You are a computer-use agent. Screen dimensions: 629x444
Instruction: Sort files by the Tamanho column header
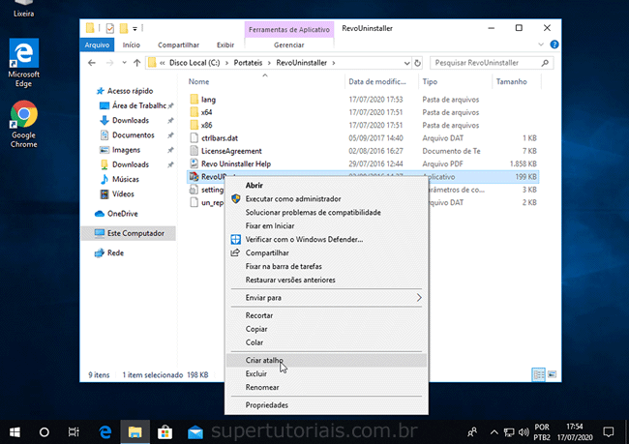point(511,82)
